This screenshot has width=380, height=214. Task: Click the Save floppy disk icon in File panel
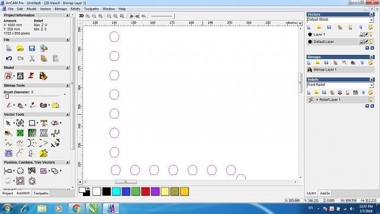point(32,48)
